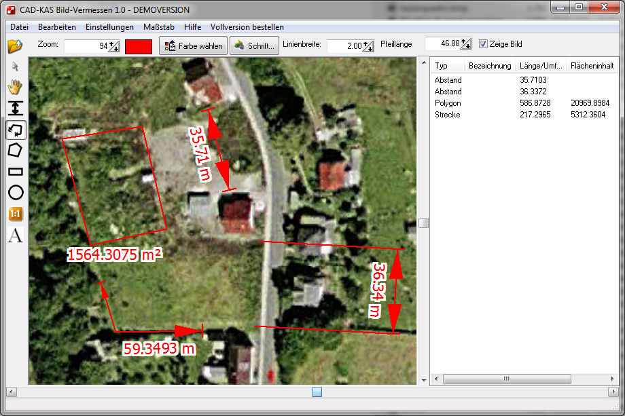Click the Zoom value spinner arrows
The image size is (625, 416).
113,46
